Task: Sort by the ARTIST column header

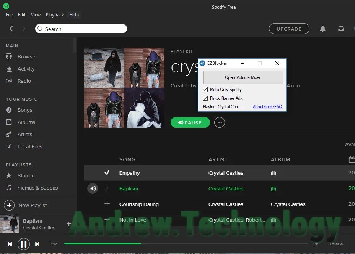Action: point(218,160)
